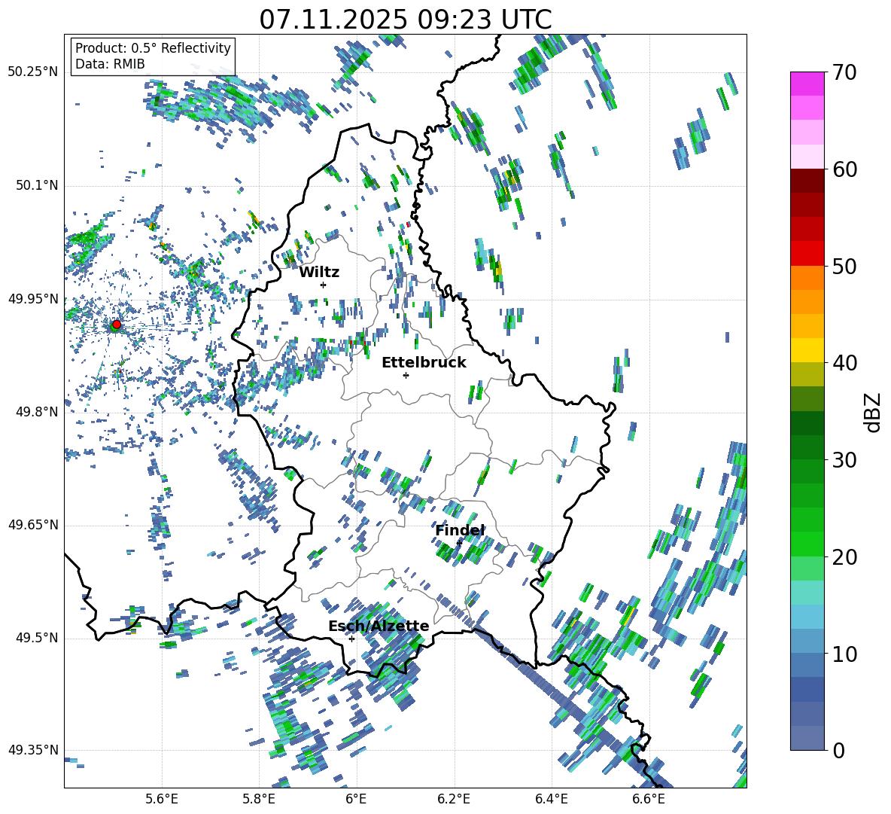Click the 50.1°N latitude label
The image size is (891, 814).
click(36, 185)
